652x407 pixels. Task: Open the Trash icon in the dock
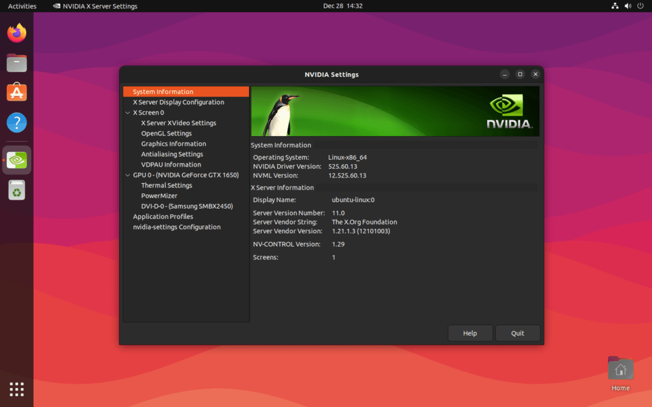[17, 190]
